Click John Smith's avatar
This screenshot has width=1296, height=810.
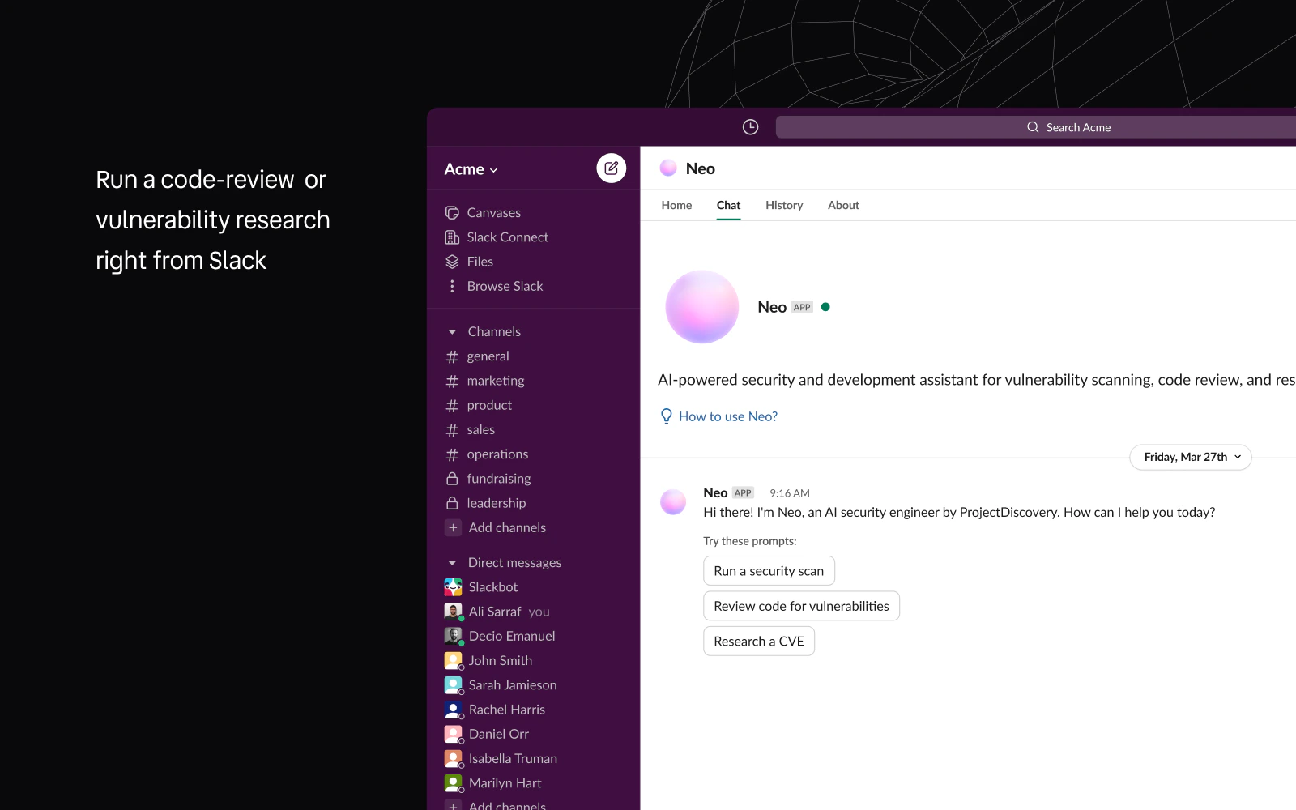pos(453,661)
